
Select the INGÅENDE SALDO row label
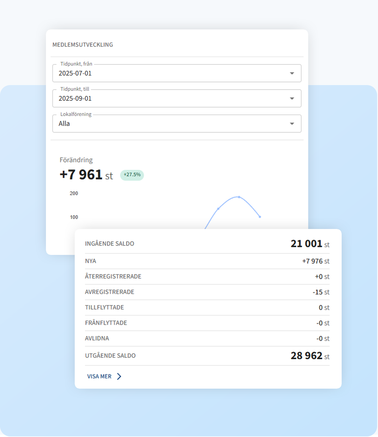(x=109, y=244)
